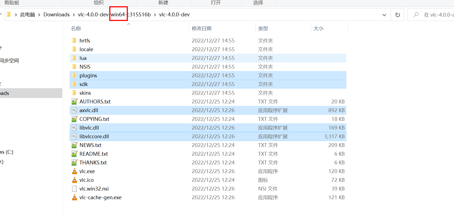454x215 pixels.
Task: Click the libvlccore.dll file icon
Action: 74,136
